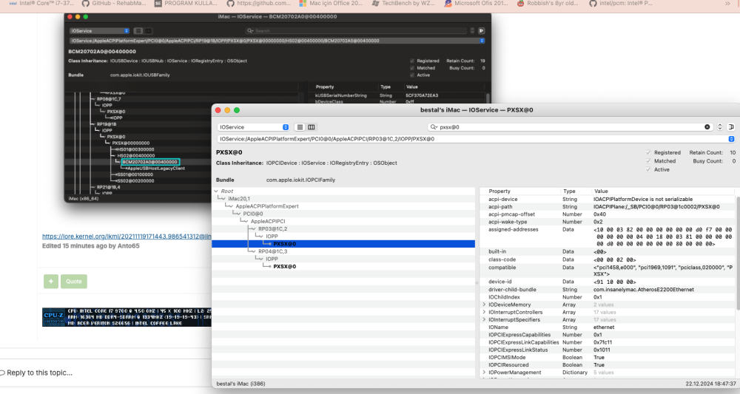Expand IOPowerManagement dictionary

(484, 373)
